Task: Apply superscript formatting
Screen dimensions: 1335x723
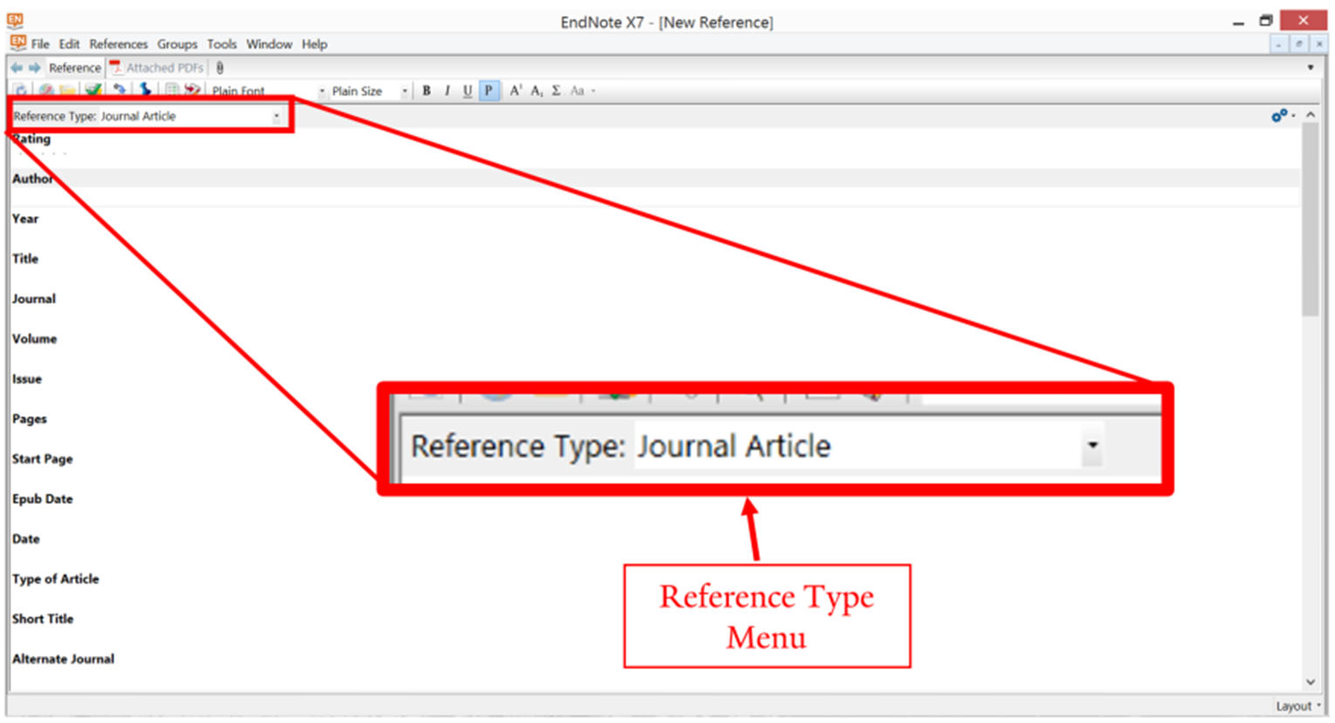Action: [516, 91]
